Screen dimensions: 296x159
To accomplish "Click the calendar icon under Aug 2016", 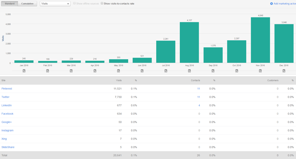I will click(189, 71).
